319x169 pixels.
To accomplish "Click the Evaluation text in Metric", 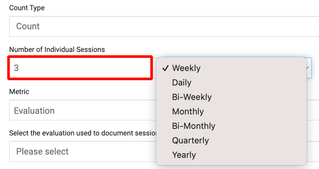I will tap(34, 110).
